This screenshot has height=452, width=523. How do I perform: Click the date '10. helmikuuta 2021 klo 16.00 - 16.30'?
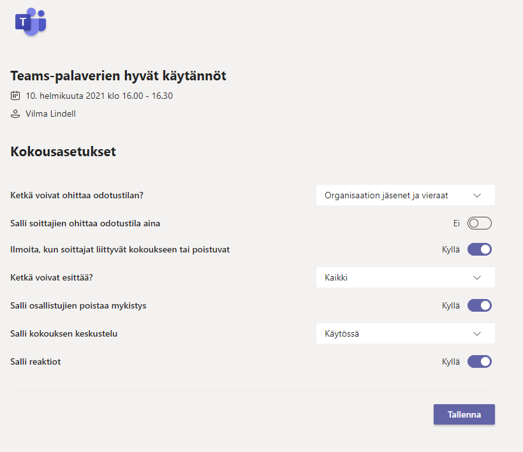click(99, 96)
